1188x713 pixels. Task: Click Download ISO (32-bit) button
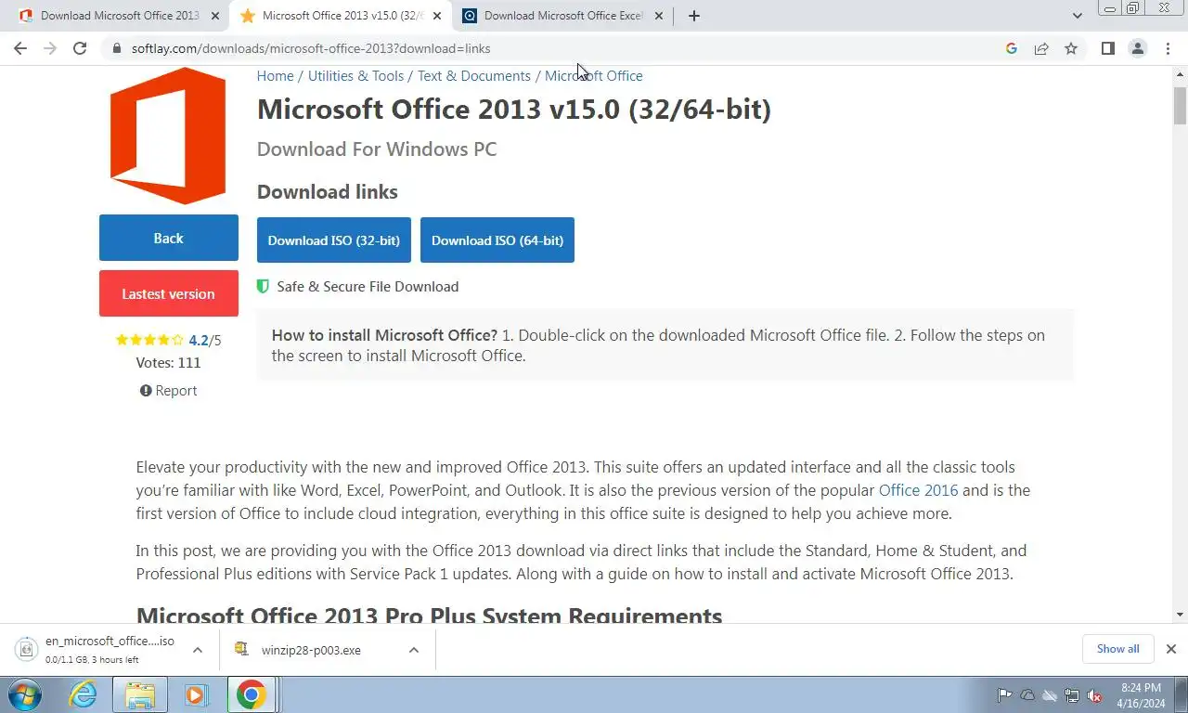click(x=334, y=240)
